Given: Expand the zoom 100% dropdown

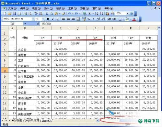Looking at the screenshot, I should [128, 14].
